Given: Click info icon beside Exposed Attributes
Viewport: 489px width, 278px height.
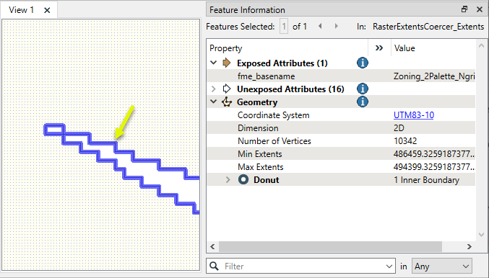Looking at the screenshot, I should coord(363,63).
